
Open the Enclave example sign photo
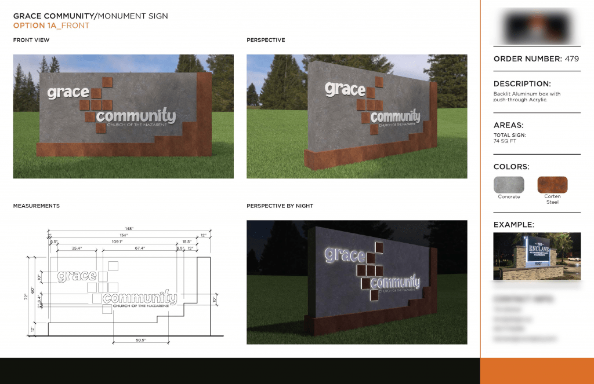pos(536,255)
